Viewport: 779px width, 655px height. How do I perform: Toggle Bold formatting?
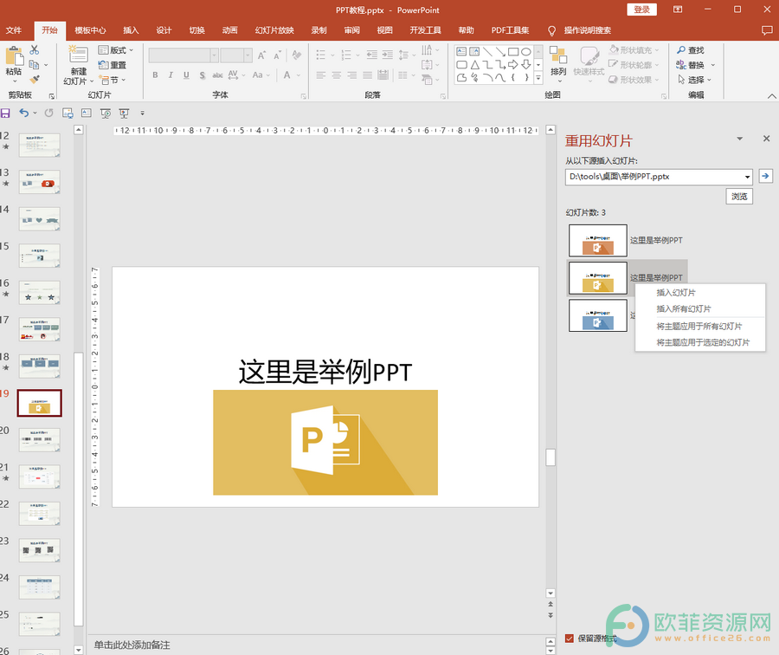tap(156, 75)
